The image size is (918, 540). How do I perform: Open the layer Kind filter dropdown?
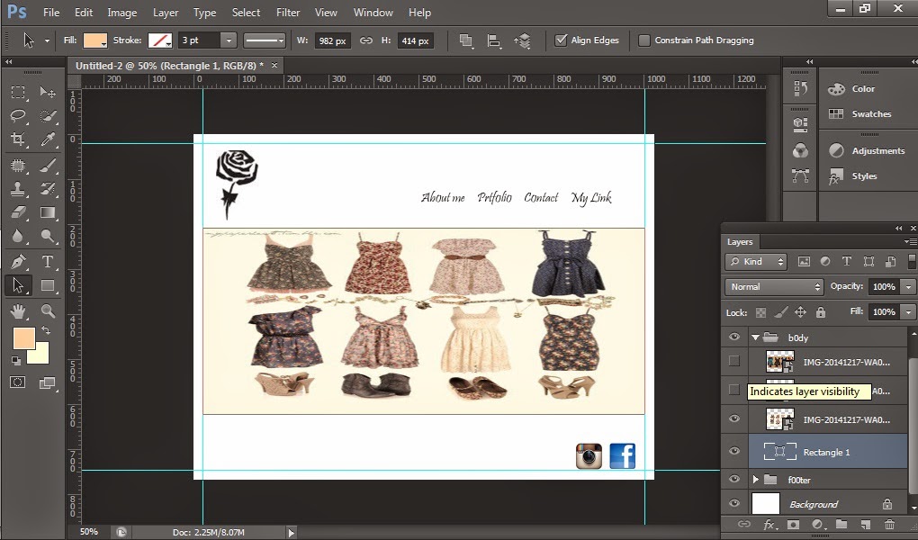pos(756,262)
